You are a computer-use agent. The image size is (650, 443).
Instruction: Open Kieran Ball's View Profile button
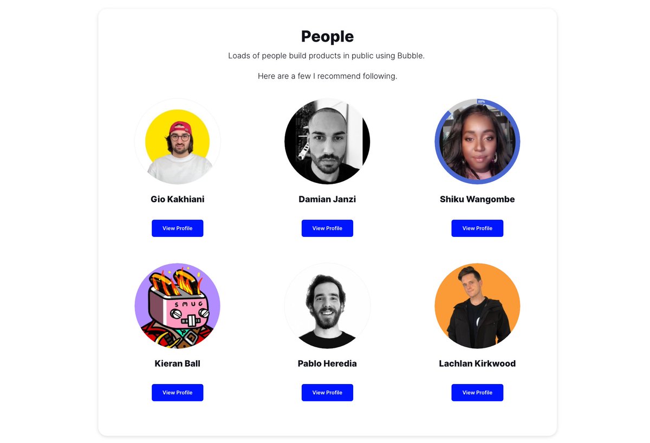[177, 393]
